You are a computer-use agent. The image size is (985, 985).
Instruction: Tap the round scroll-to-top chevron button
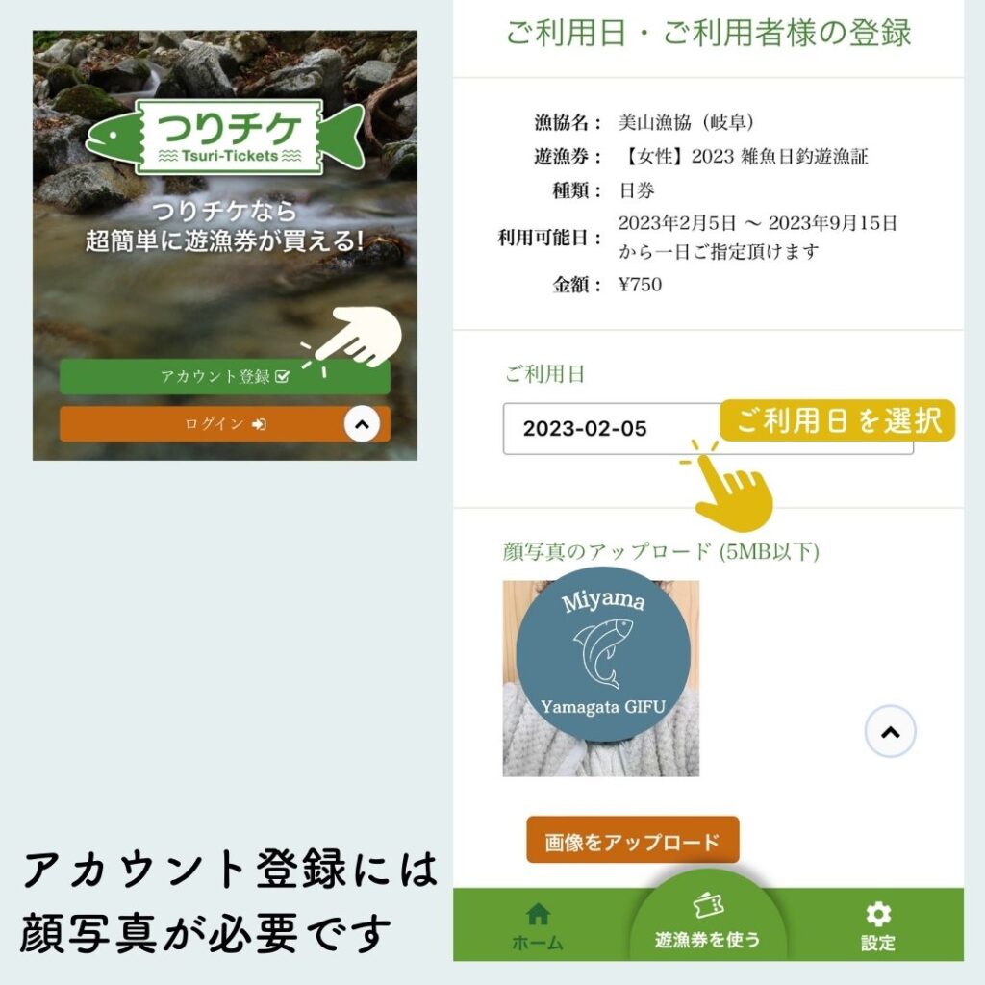click(x=890, y=731)
